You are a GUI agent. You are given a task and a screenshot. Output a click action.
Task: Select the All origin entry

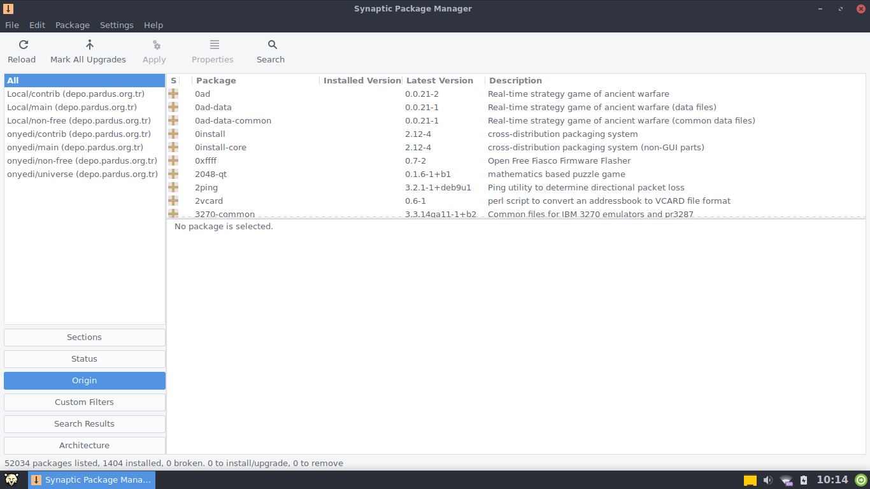(85, 80)
